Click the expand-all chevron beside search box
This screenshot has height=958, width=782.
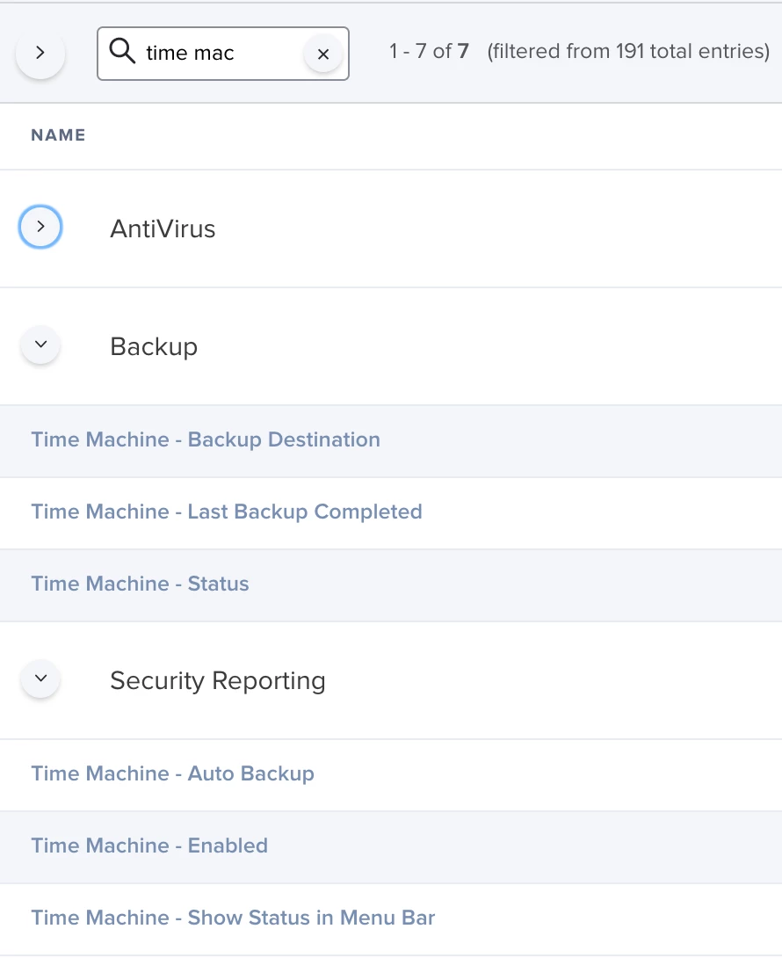(40, 53)
